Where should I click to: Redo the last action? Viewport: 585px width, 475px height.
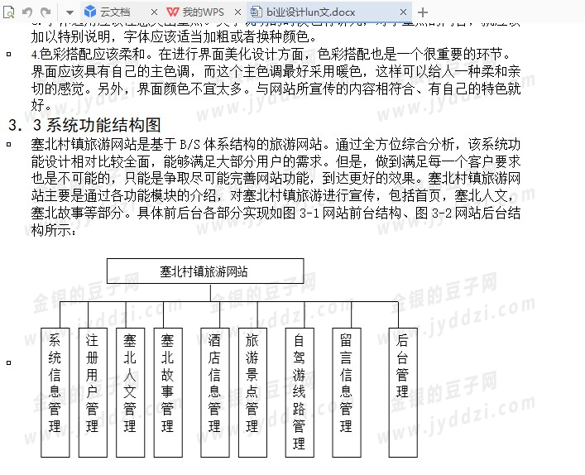(46, 12)
